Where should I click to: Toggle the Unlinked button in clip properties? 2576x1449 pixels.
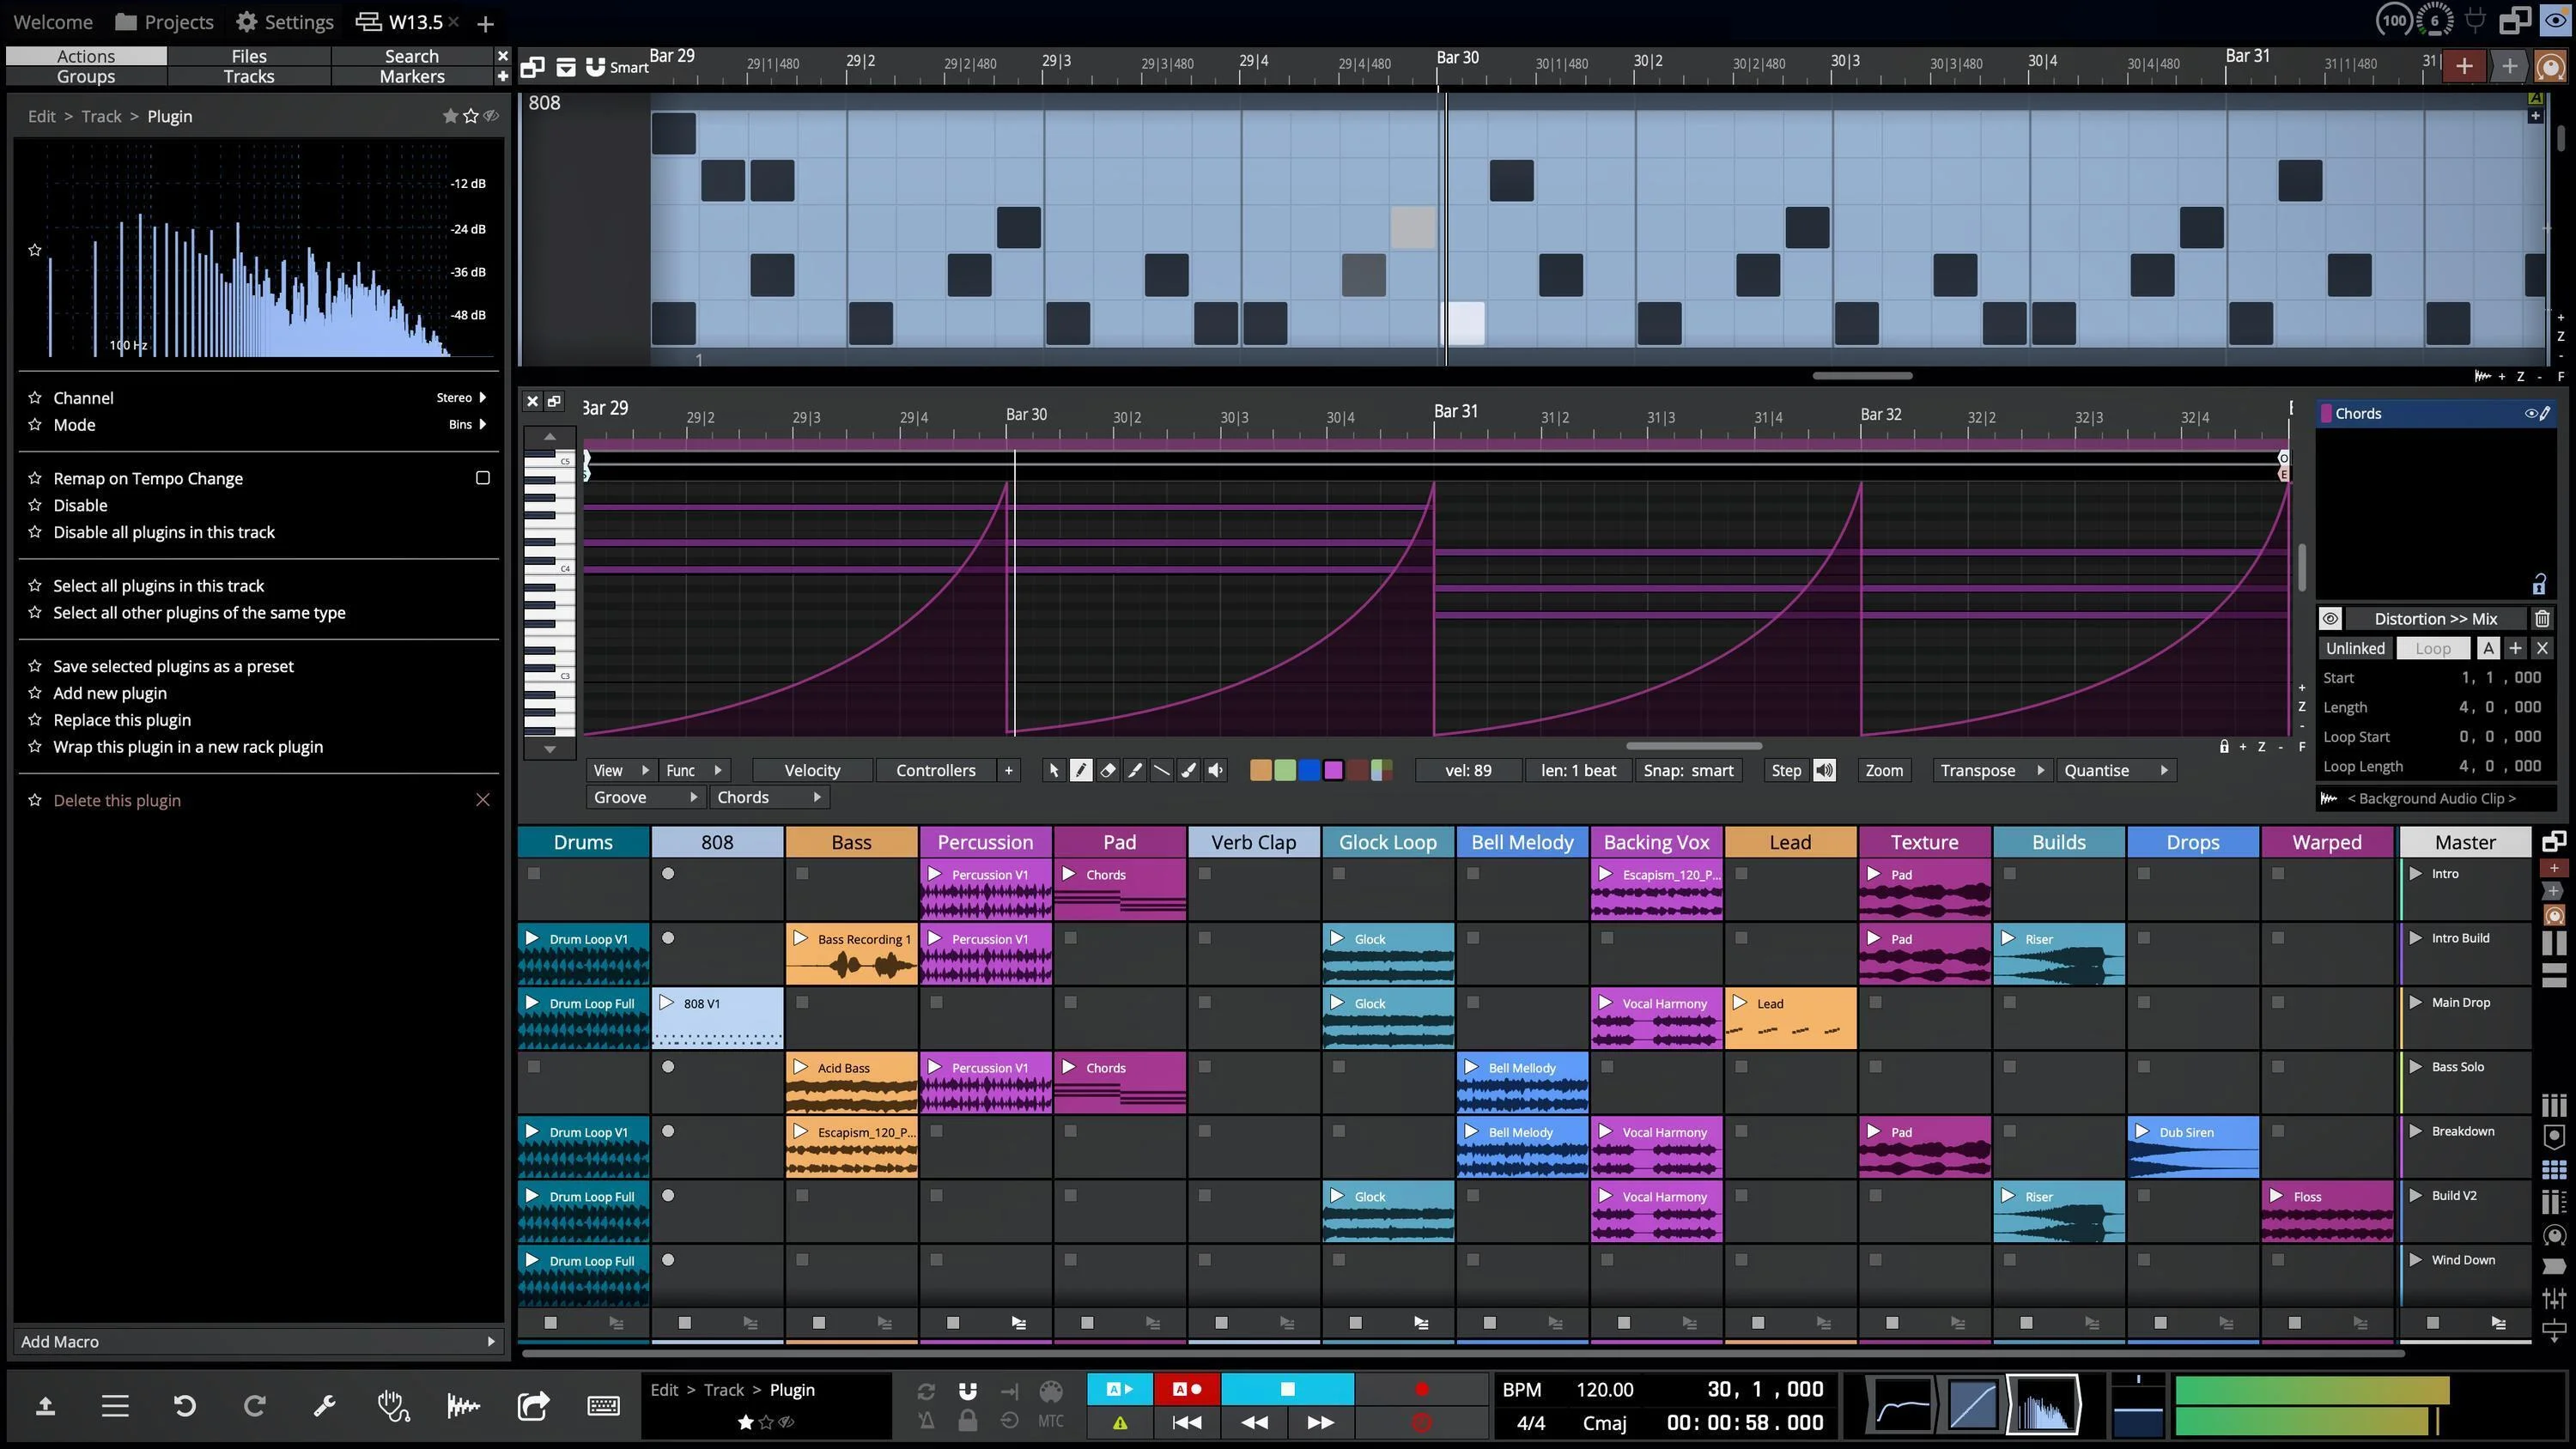tap(2355, 648)
